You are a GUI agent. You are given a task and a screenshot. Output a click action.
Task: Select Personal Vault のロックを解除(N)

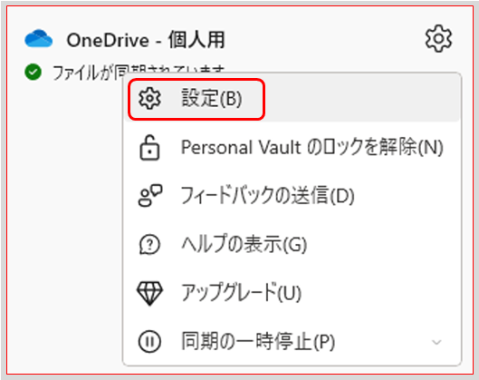click(292, 148)
